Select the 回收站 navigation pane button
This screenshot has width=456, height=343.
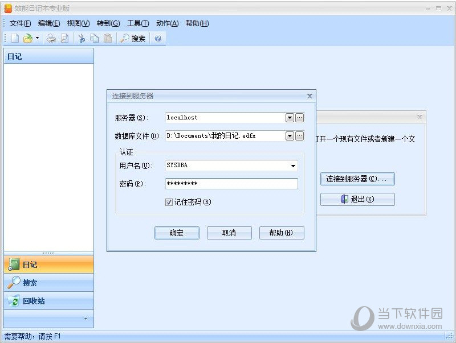[x=48, y=301]
